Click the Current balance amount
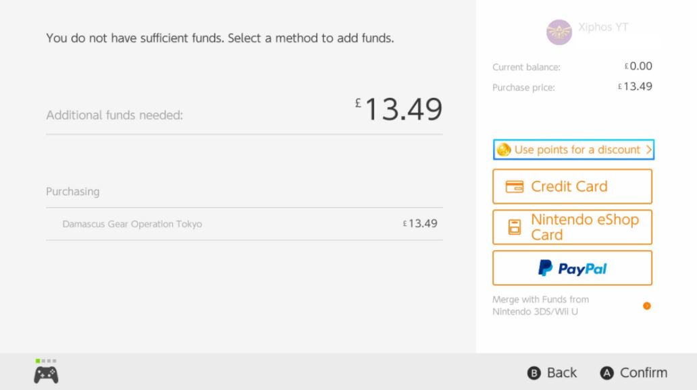This screenshot has width=697, height=390. (x=638, y=66)
